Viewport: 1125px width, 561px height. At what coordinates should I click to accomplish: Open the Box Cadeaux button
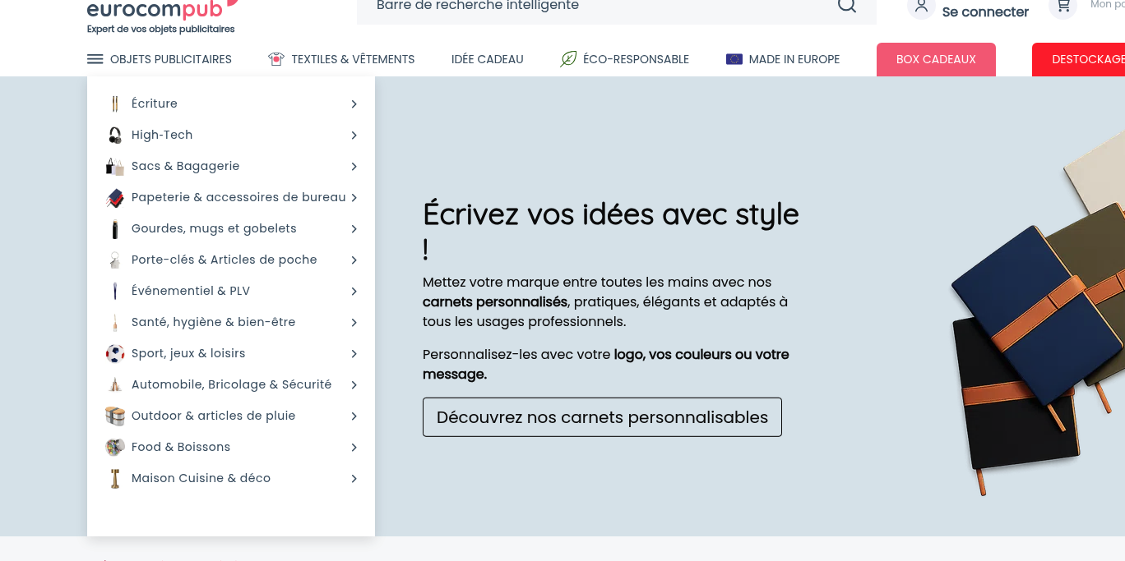click(x=936, y=59)
